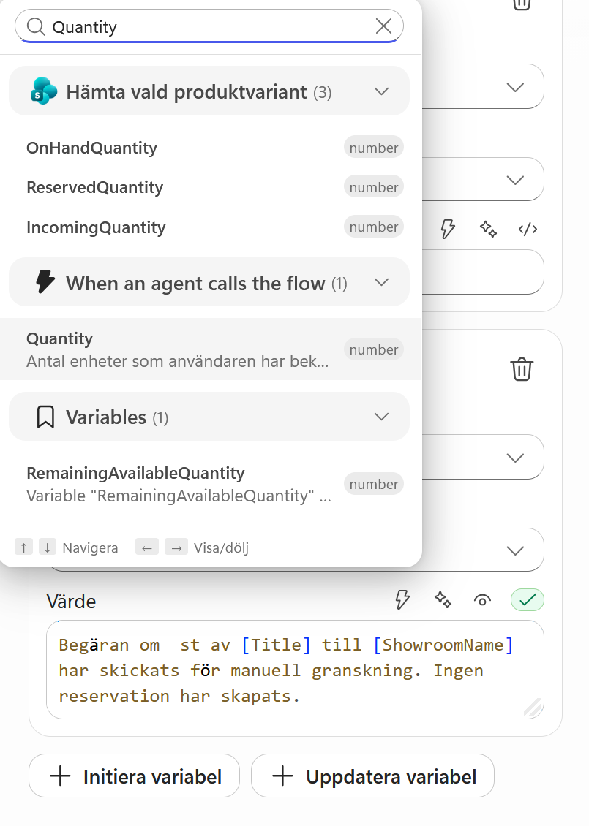589x826 pixels.
Task: Click the Uppdatera variabel button
Action: [373, 776]
